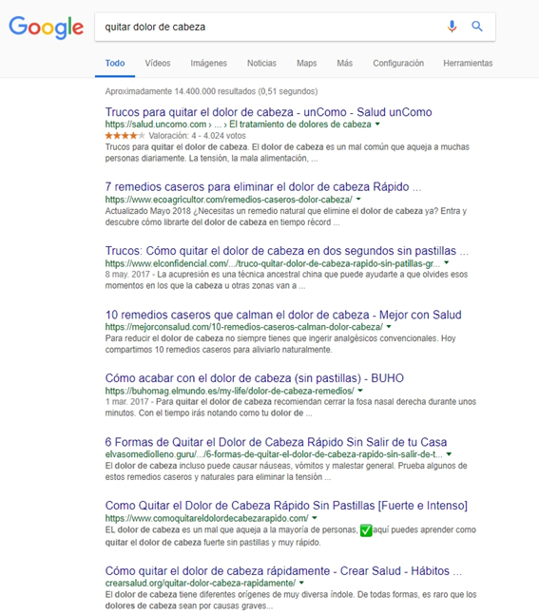Click the blue magnifier search icon
539x615 pixels.
(477, 27)
